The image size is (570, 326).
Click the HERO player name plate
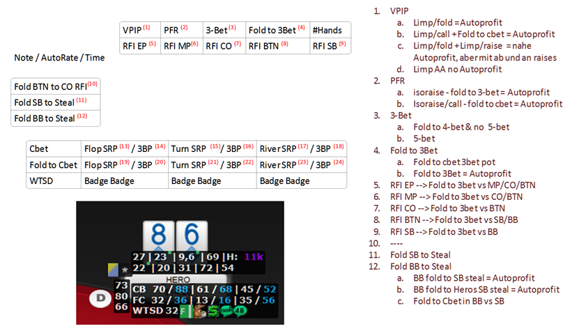coord(178,279)
